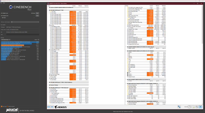Select the Intel Core i9-9880H ranking row

pos(20,48)
